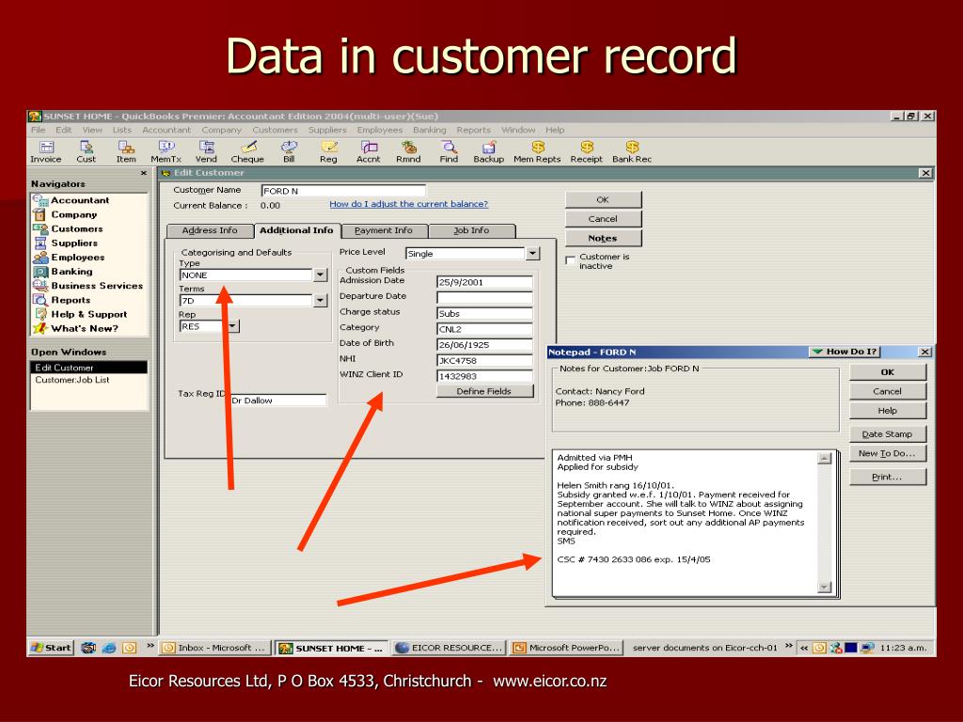
Task: Switch to EICOR RESOURCE taskbar item
Action: coord(449,648)
